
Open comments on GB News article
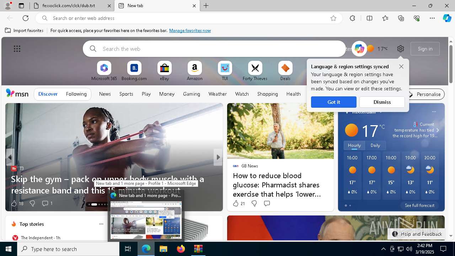click(x=267, y=203)
